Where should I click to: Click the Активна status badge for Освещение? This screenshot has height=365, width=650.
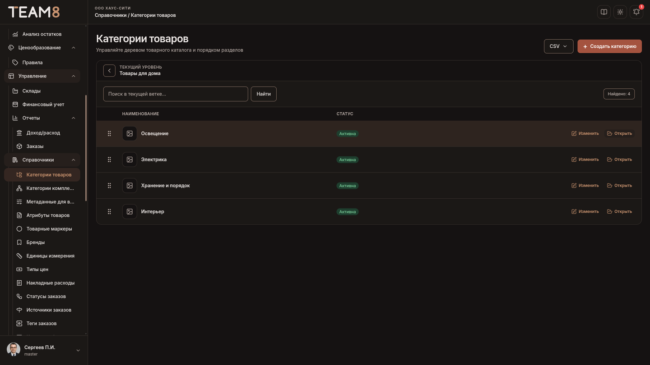point(348,134)
